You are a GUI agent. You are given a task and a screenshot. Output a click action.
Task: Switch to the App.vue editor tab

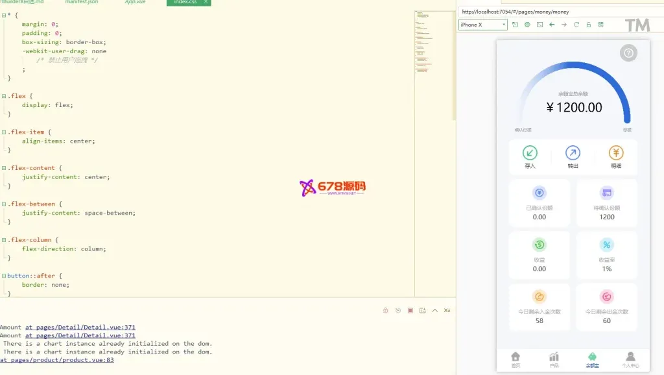click(x=135, y=3)
